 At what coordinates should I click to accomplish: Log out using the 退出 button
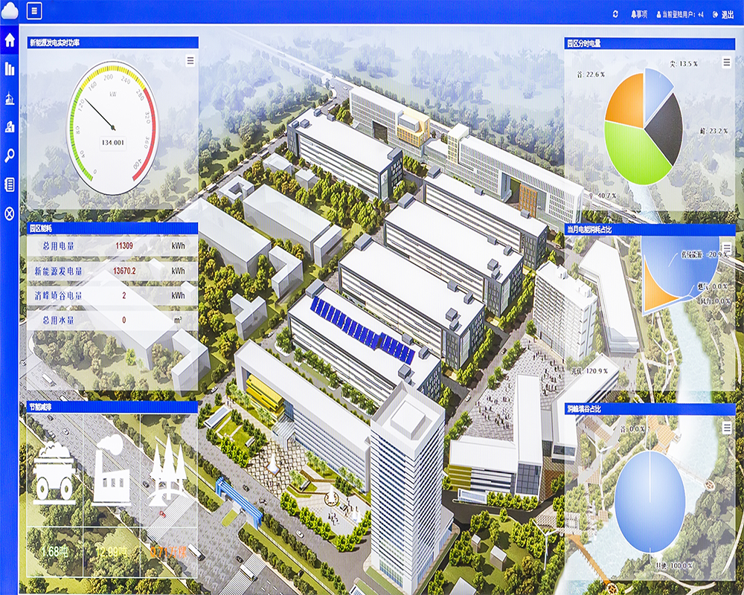pos(724,15)
